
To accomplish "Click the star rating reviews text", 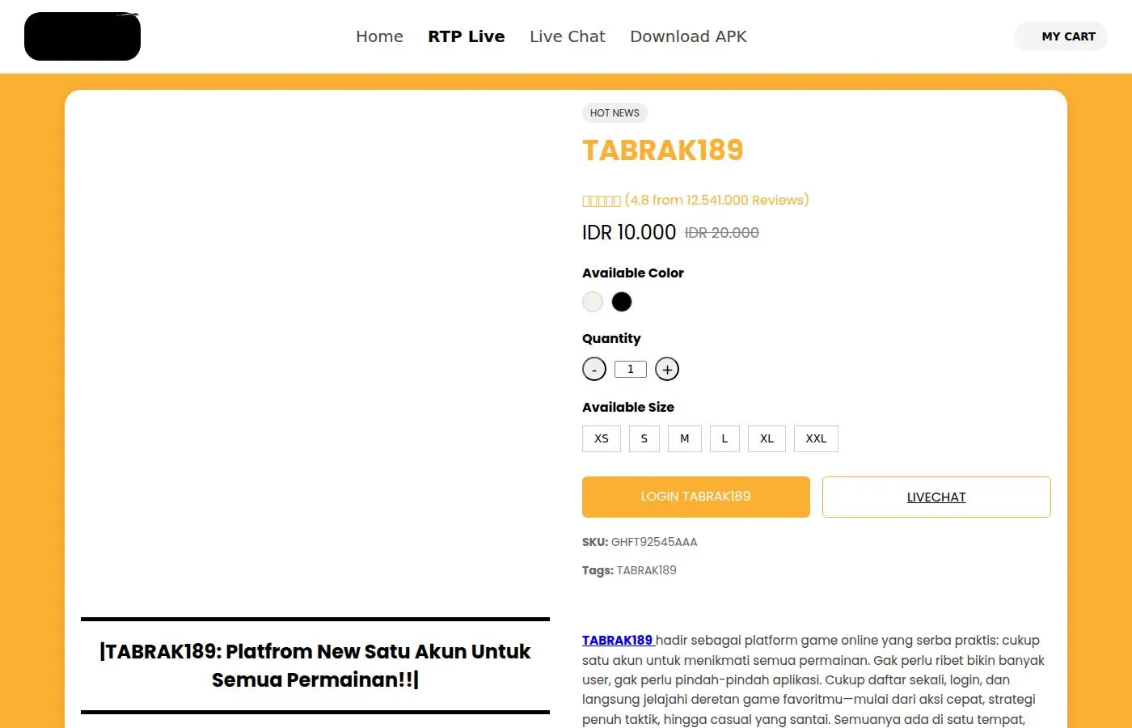I will pyautogui.click(x=695, y=200).
